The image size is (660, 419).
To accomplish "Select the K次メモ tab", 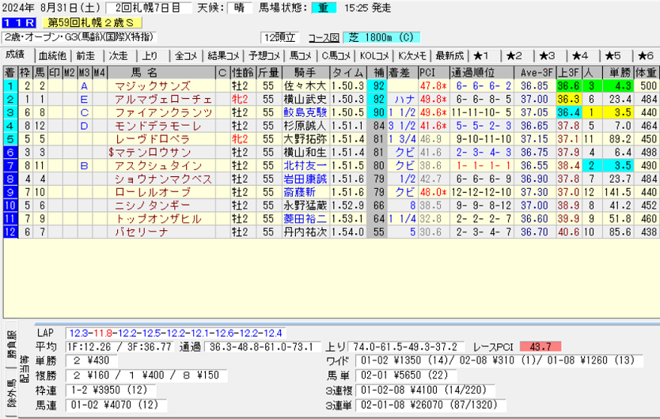I will (x=412, y=55).
